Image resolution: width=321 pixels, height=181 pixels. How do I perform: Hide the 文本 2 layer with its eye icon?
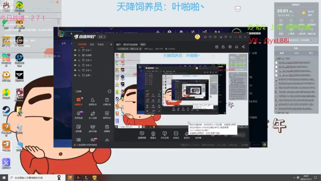[x=75, y=70]
